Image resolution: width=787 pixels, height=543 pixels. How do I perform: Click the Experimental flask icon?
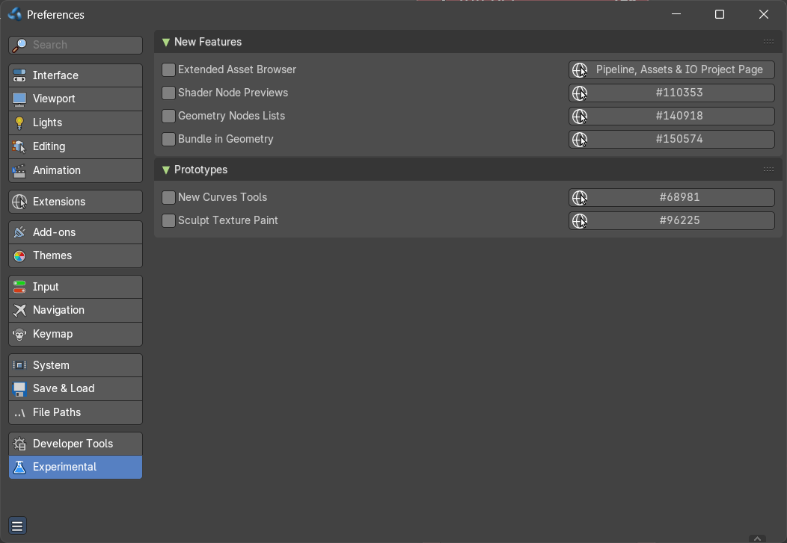(x=19, y=468)
